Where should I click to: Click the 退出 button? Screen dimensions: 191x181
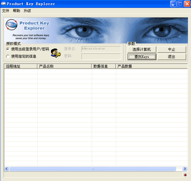(171, 57)
